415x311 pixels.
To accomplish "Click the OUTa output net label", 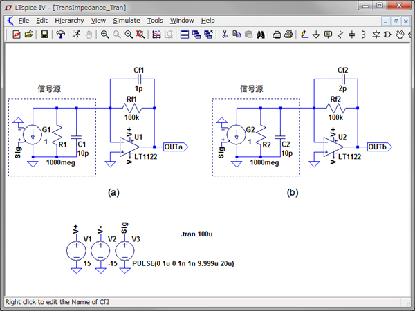I will click(x=174, y=147).
